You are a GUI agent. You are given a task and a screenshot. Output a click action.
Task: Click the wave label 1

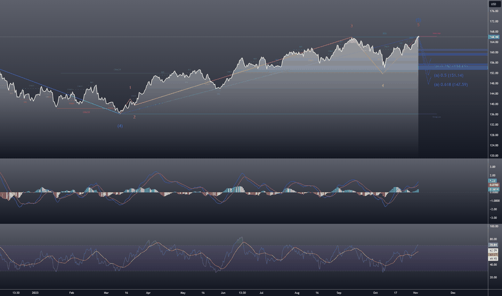tap(130, 87)
